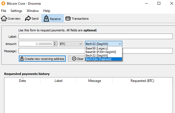The height and width of the screenshot is (113, 175).
Task: Maximize the Bitcoin Core window
Action: click(159, 3)
